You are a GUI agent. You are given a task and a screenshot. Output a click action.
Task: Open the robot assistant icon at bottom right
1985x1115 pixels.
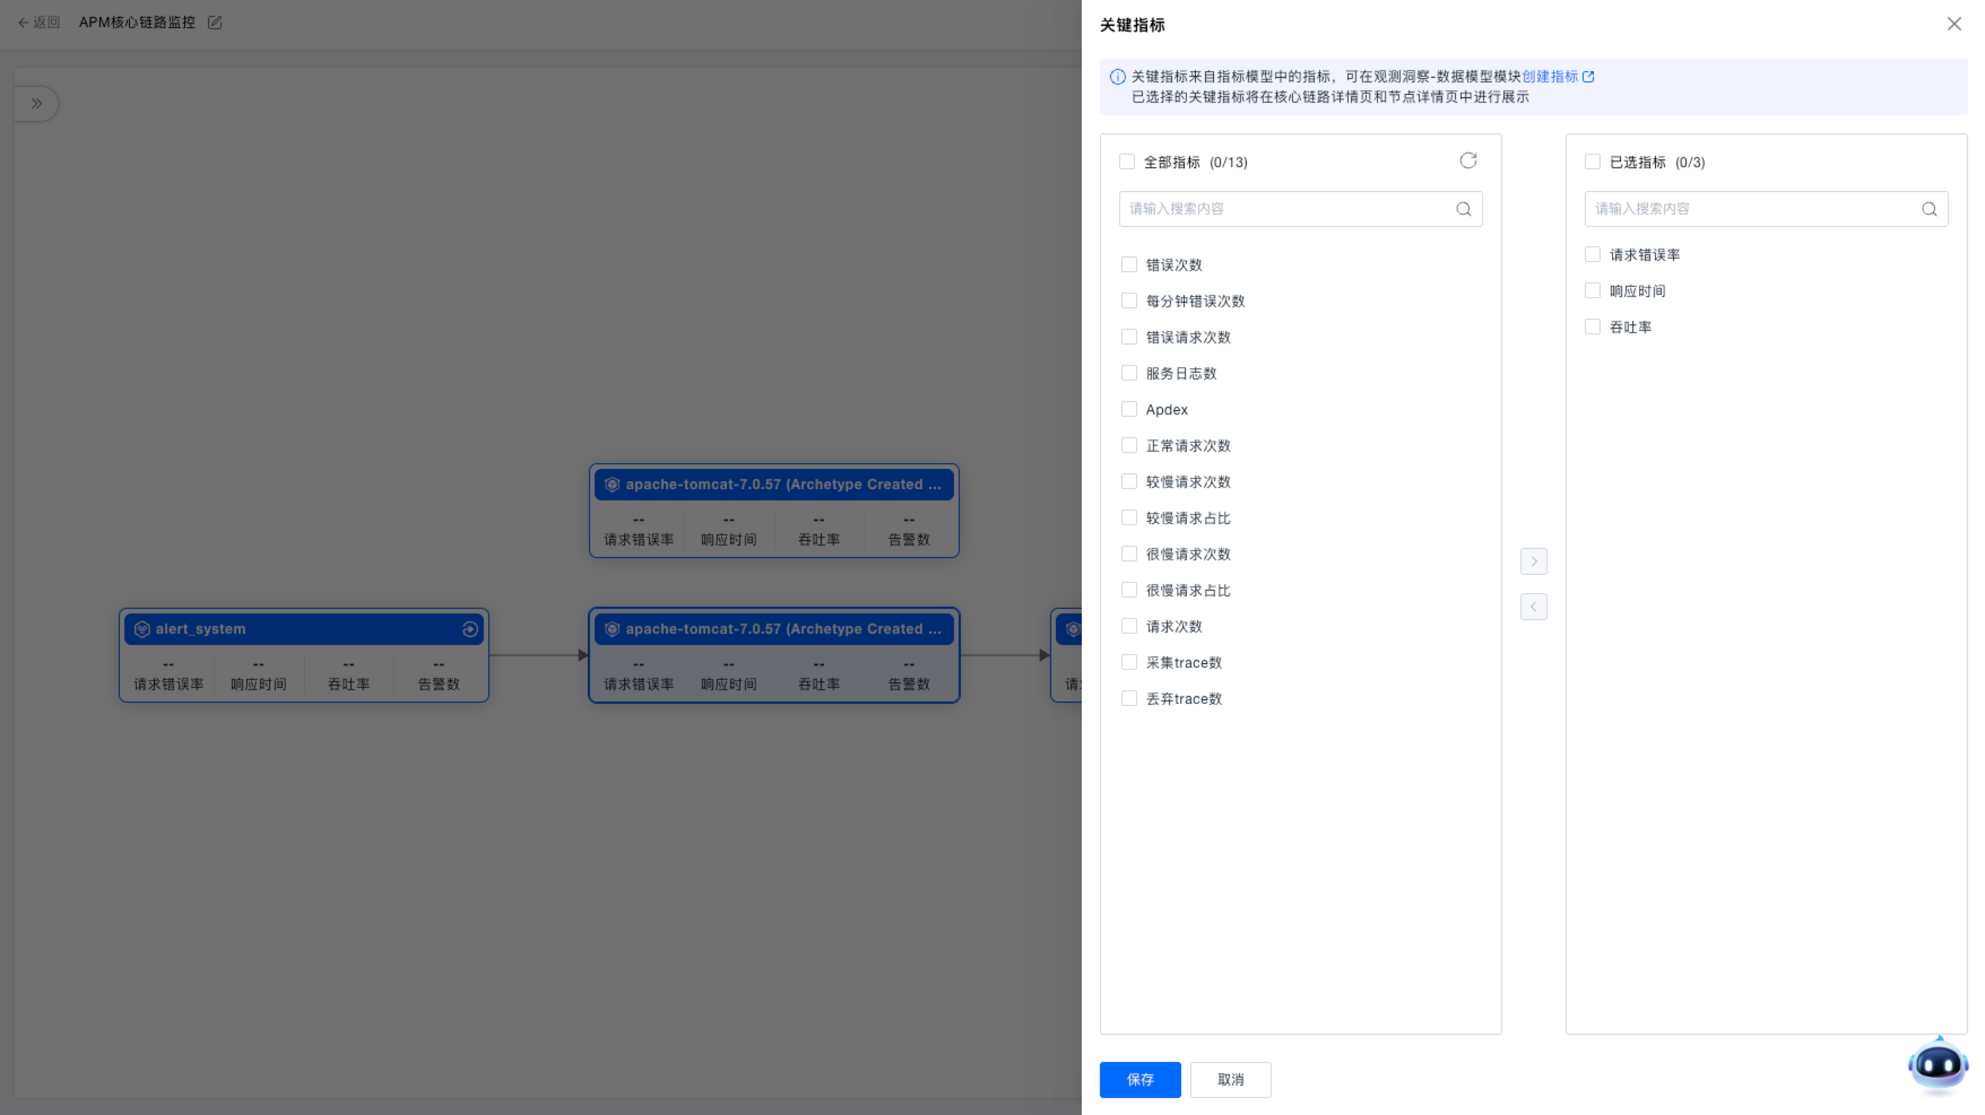pos(1937,1066)
